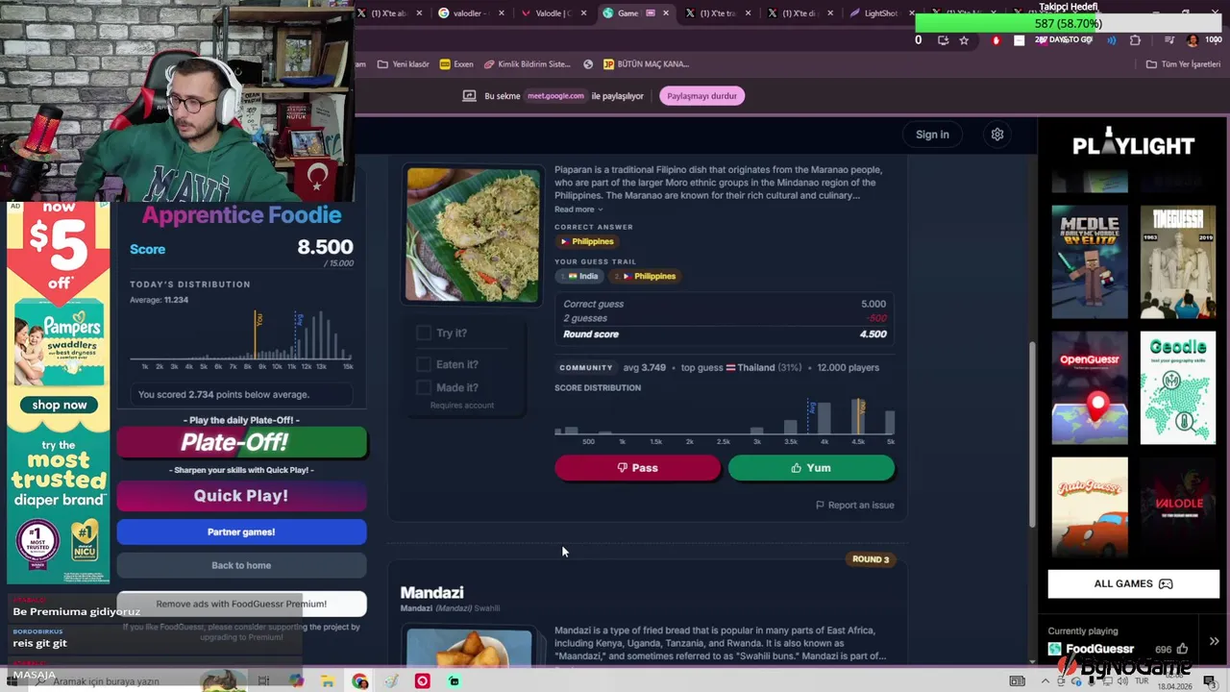
Task: Open the Exxen bookmark
Action: tap(456, 64)
